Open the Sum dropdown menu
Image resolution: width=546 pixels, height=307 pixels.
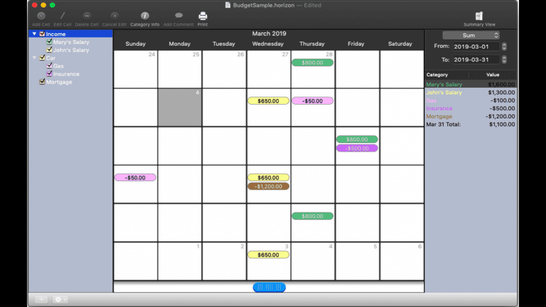point(471,36)
